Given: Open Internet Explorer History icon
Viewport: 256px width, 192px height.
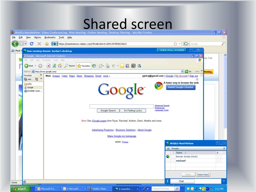Looking at the screenshot, I should pos(94,66).
